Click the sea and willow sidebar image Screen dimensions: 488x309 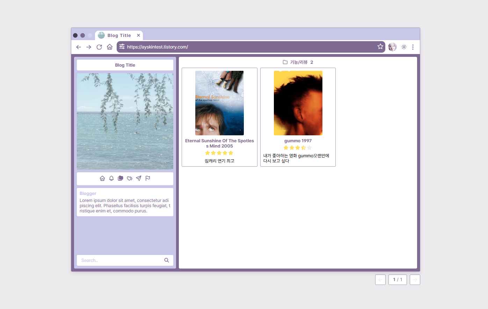click(125, 121)
